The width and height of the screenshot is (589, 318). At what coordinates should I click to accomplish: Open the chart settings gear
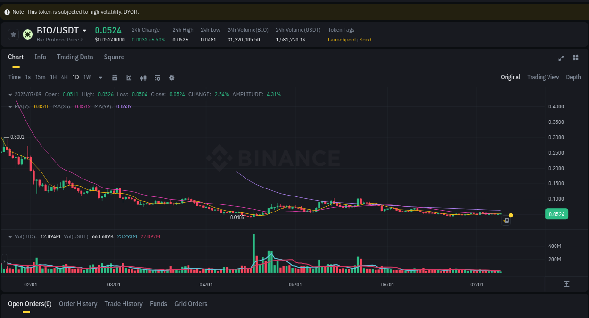click(172, 77)
